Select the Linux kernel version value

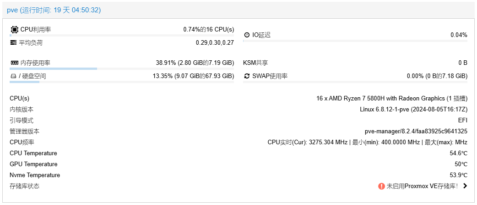click(414, 110)
